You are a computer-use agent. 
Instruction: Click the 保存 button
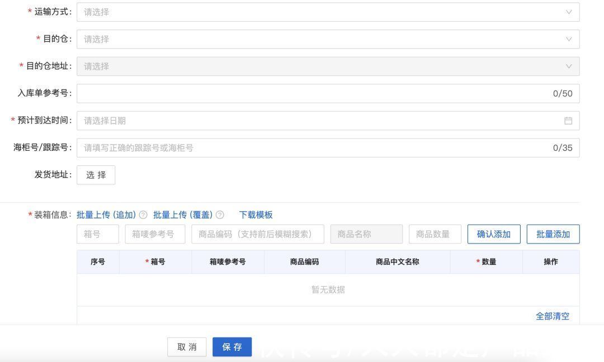click(x=232, y=347)
